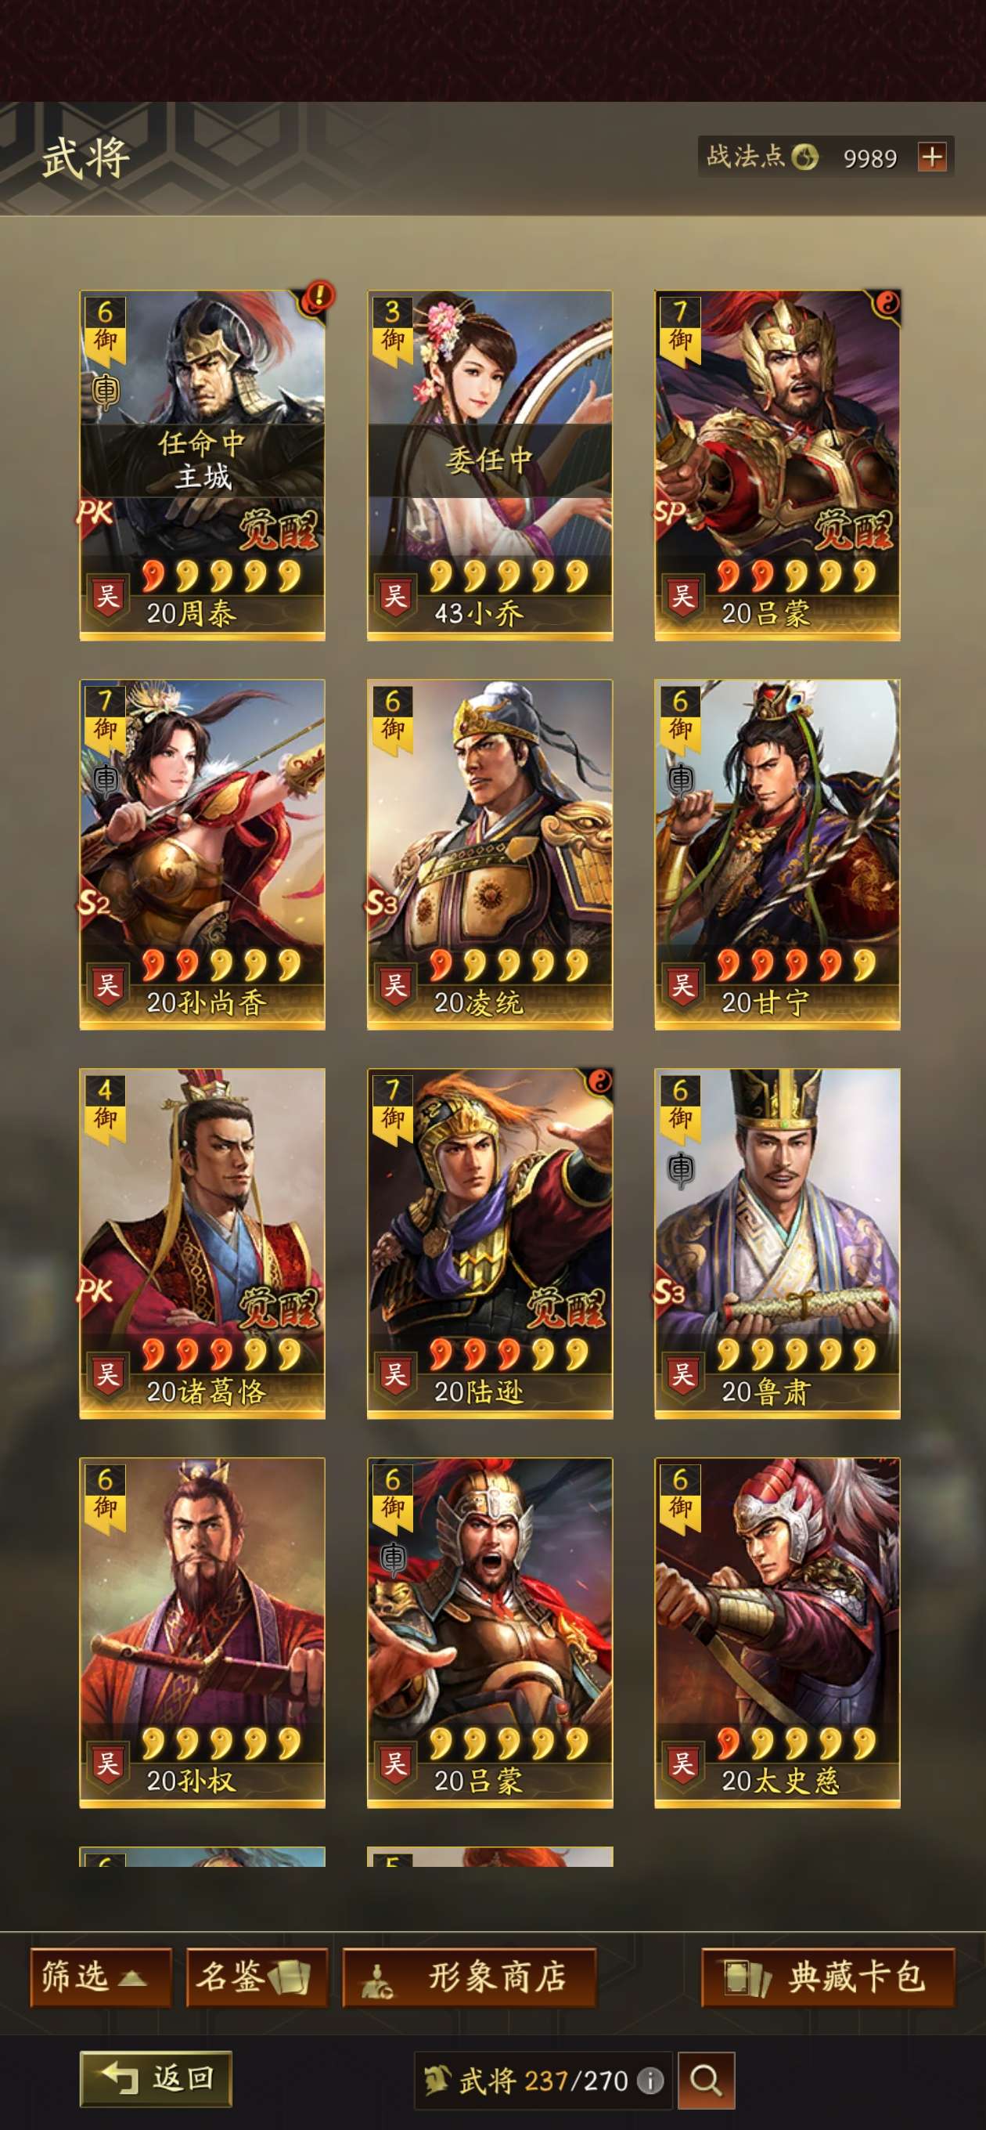
Task: Click the yin-yang badge on SP 吕蒙 card
Action: coord(887,304)
